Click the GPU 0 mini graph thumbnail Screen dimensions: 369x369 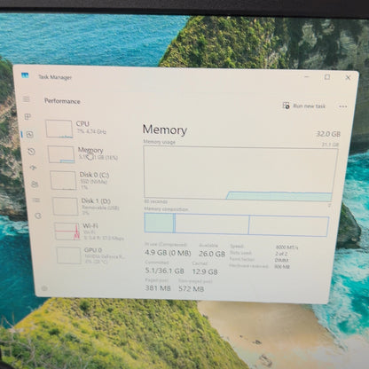click(x=68, y=255)
